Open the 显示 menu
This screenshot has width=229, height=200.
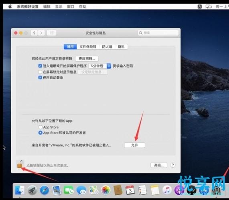click(x=59, y=6)
